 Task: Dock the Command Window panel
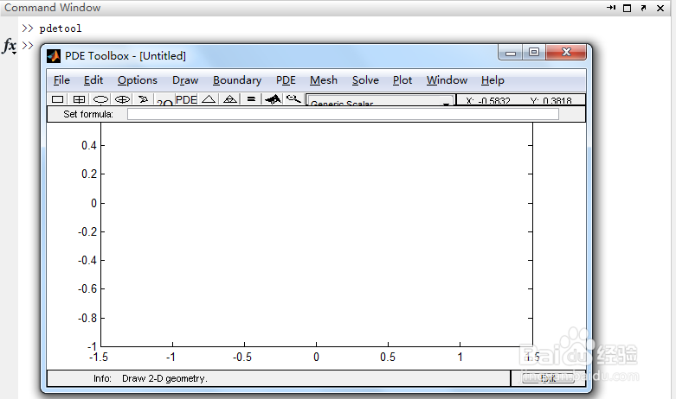pyautogui.click(x=611, y=8)
